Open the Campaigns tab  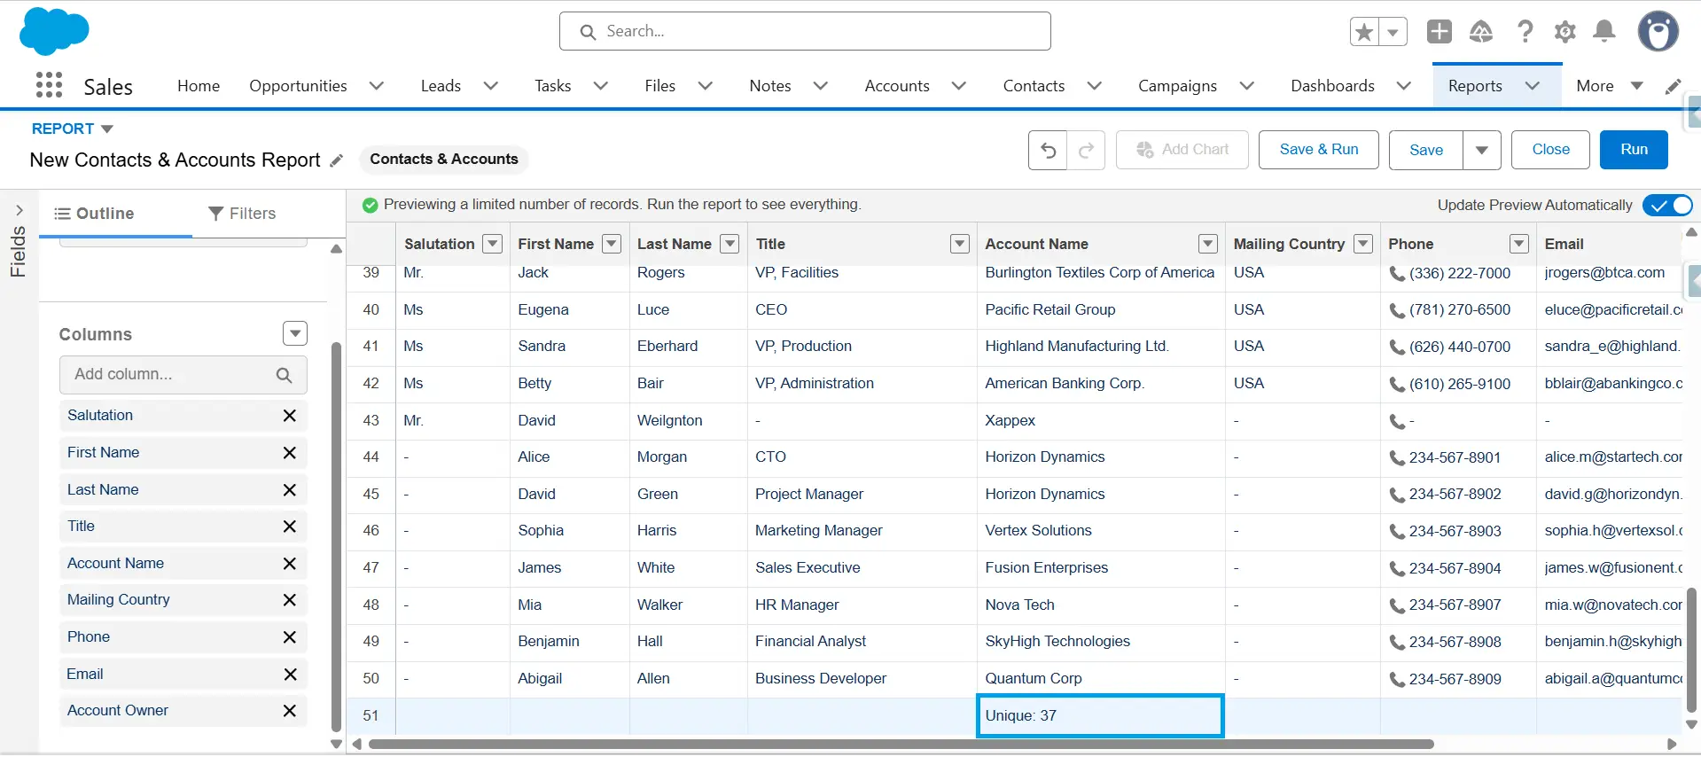(x=1177, y=86)
